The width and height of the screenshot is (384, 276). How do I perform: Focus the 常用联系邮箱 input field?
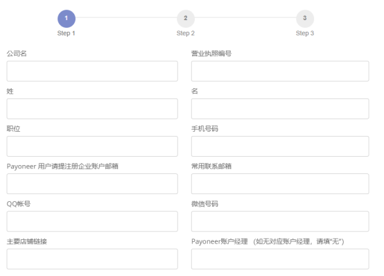(x=280, y=184)
